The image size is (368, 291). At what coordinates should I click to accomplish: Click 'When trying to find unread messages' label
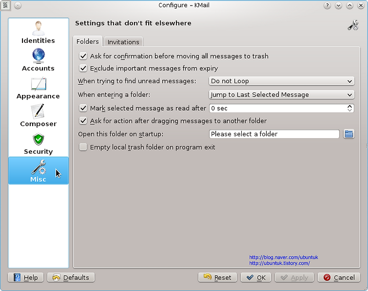click(x=137, y=81)
